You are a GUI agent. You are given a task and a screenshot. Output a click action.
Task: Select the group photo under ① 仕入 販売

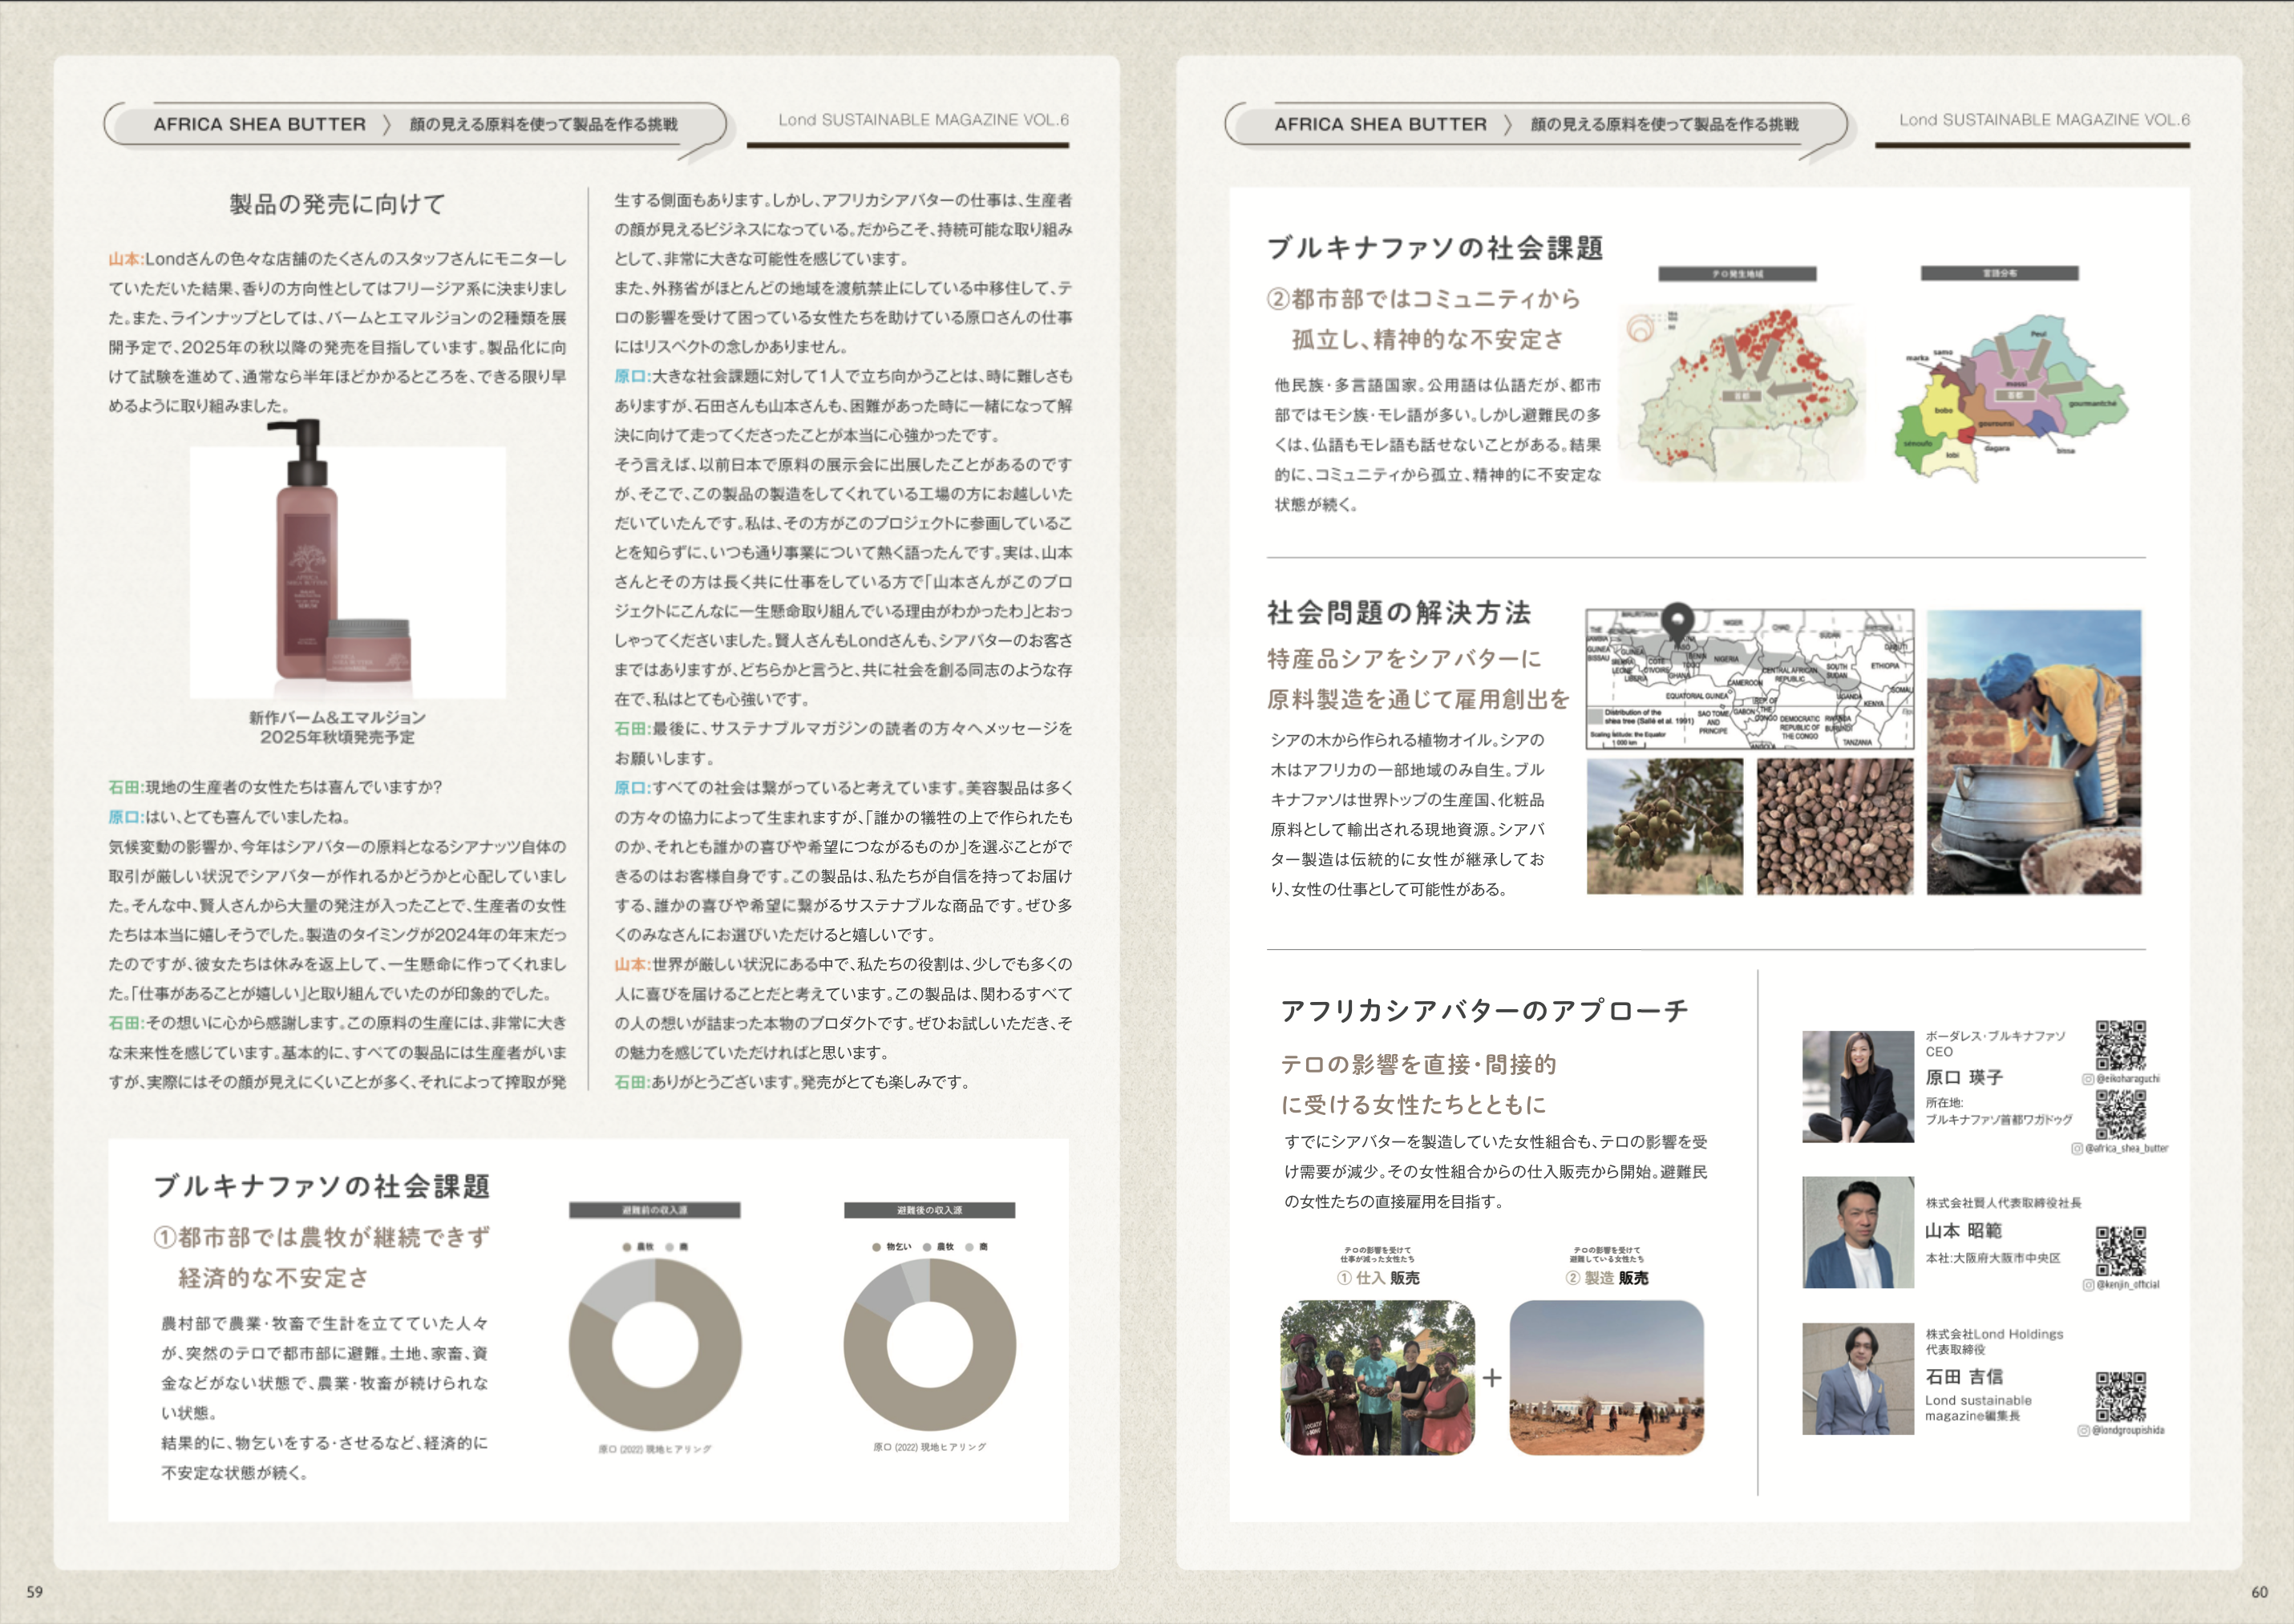(x=1378, y=1378)
